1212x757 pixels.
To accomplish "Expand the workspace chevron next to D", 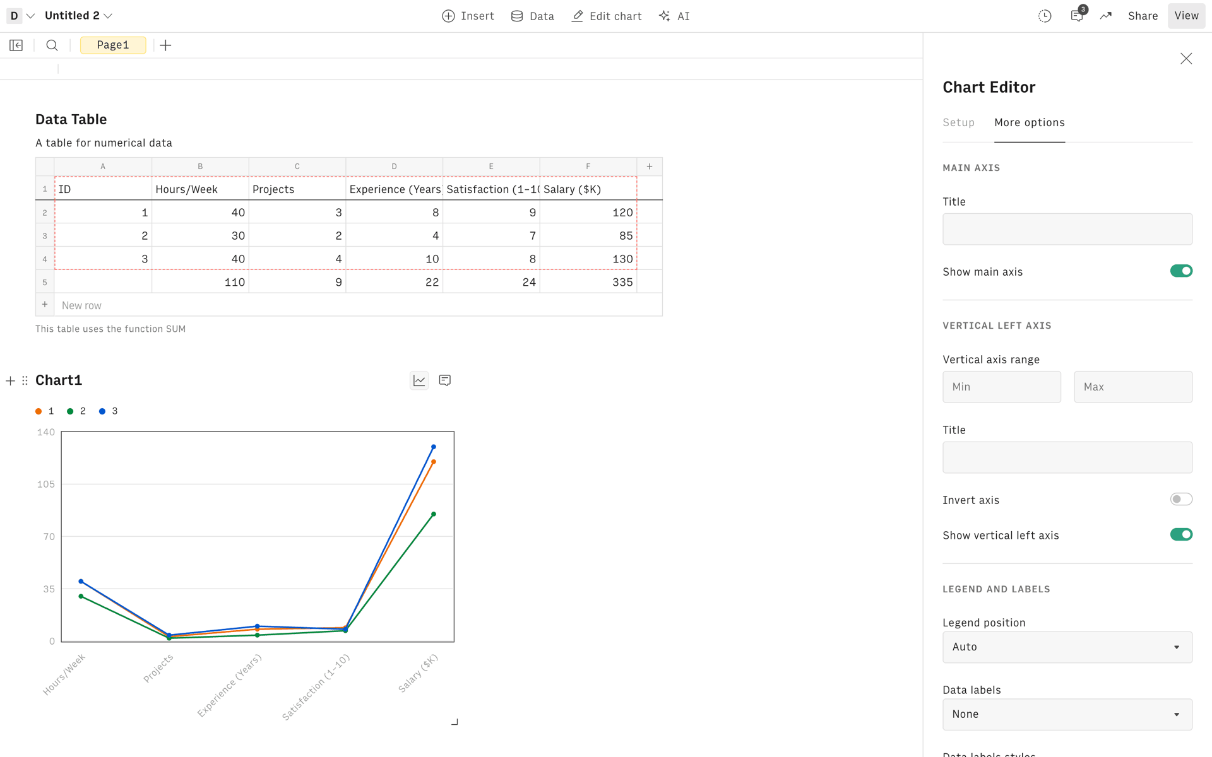I will [30, 16].
